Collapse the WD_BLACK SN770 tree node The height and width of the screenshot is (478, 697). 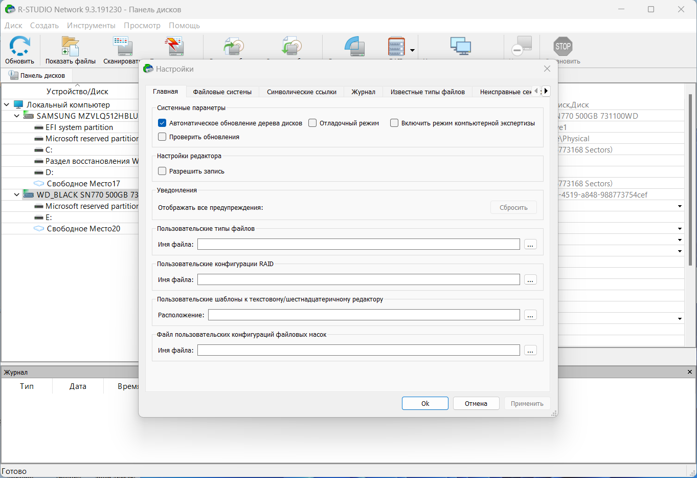click(17, 194)
